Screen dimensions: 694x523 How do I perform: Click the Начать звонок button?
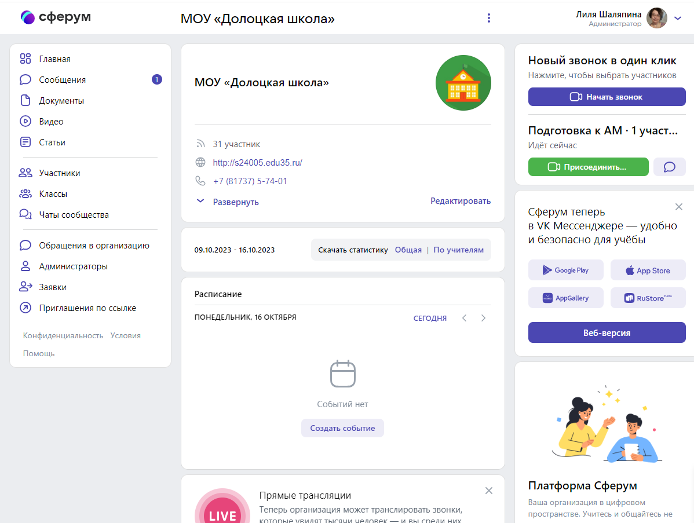607,97
